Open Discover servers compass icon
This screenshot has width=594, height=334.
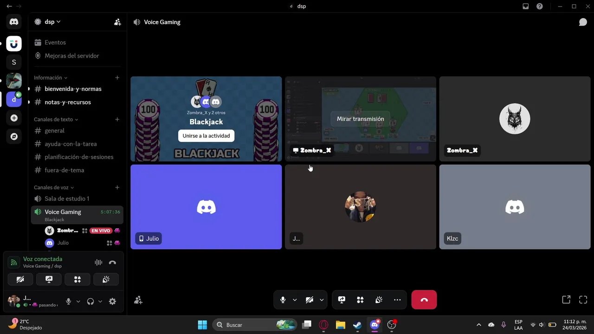[x=14, y=136]
